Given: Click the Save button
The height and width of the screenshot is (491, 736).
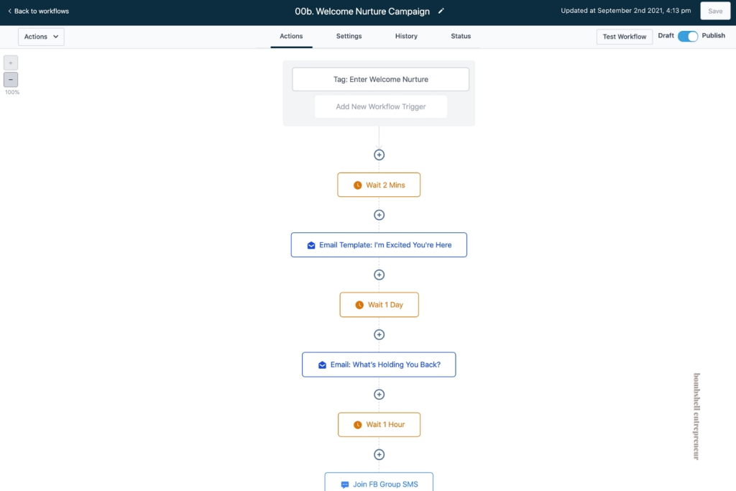Looking at the screenshot, I should pyautogui.click(x=715, y=11).
